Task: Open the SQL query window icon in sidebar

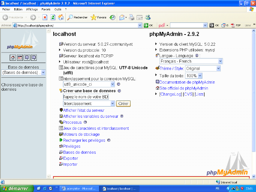Action: [20, 58]
